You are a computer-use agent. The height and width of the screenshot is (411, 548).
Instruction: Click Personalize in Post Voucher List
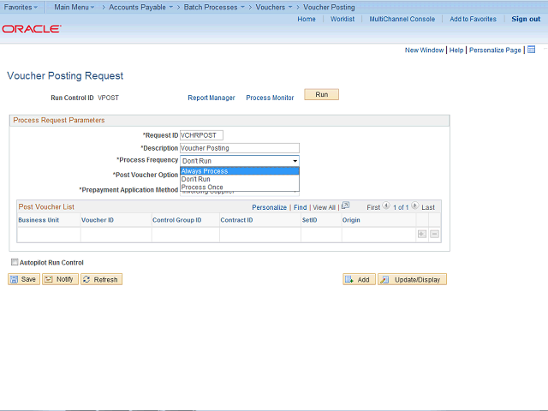click(x=269, y=207)
